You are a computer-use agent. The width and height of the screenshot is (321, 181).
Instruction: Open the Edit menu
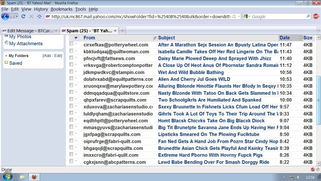click(x=15, y=9)
